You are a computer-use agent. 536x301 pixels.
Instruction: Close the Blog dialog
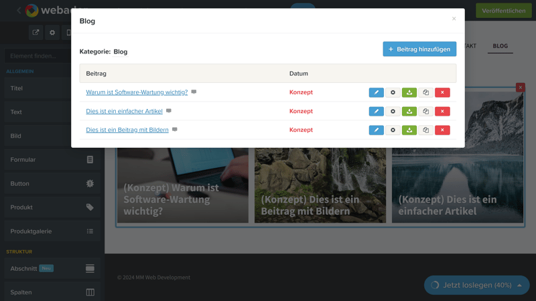coord(454,19)
